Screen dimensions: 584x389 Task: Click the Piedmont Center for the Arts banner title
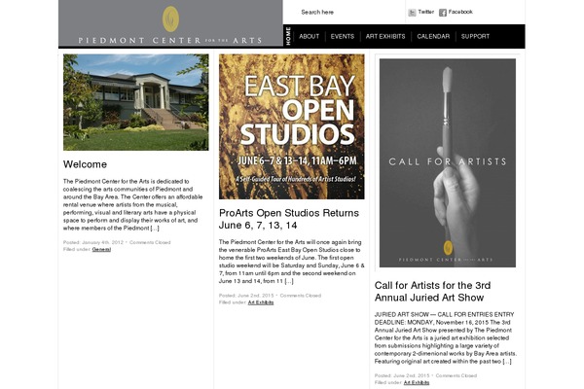[170, 40]
